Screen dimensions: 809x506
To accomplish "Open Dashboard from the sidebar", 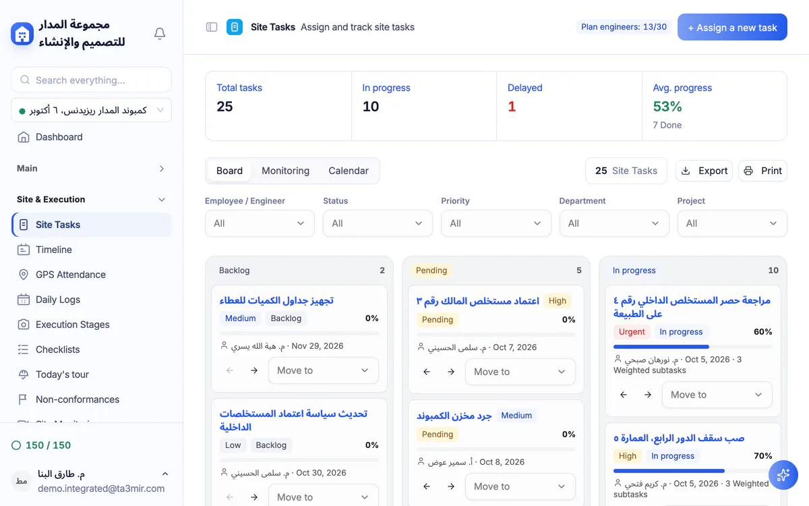I will tap(91, 137).
